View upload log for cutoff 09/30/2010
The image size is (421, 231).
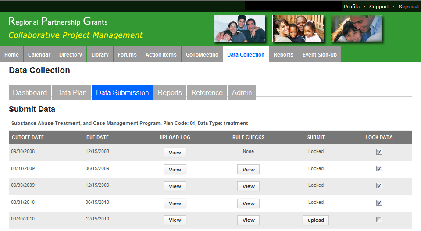(175, 220)
